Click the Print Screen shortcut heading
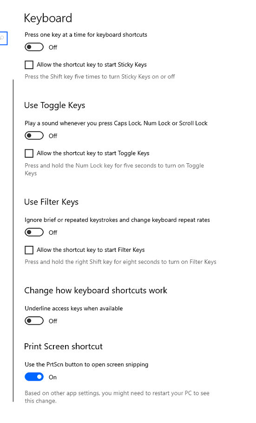The image size is (256, 423). 64,346
